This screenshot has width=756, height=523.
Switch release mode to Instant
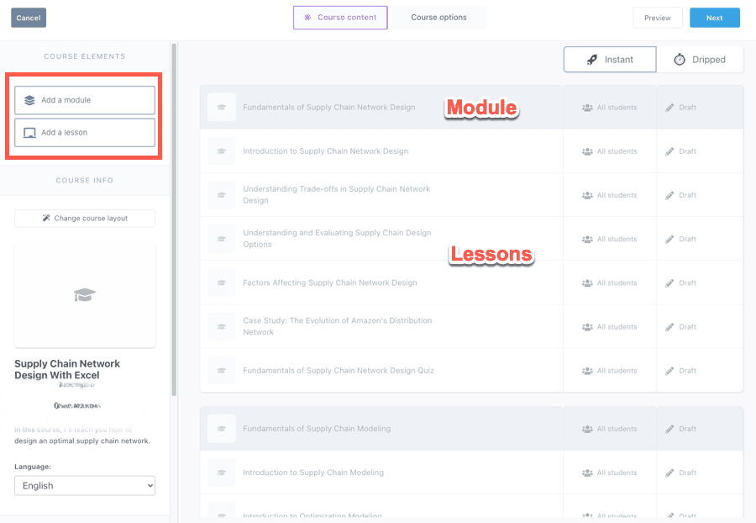(x=609, y=60)
